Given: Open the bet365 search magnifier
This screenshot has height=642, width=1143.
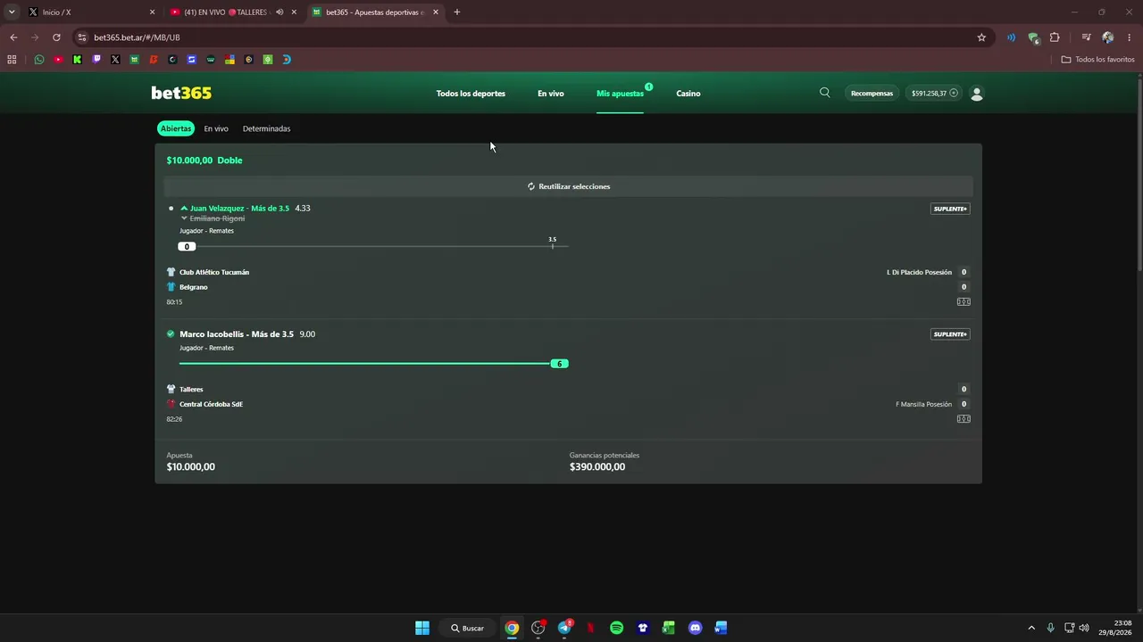Looking at the screenshot, I should pyautogui.click(x=824, y=93).
